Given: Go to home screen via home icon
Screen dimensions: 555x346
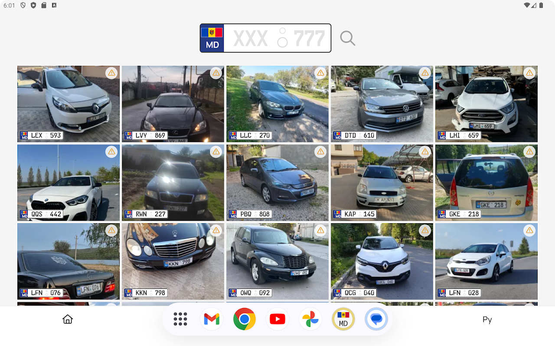Looking at the screenshot, I should click(68, 319).
